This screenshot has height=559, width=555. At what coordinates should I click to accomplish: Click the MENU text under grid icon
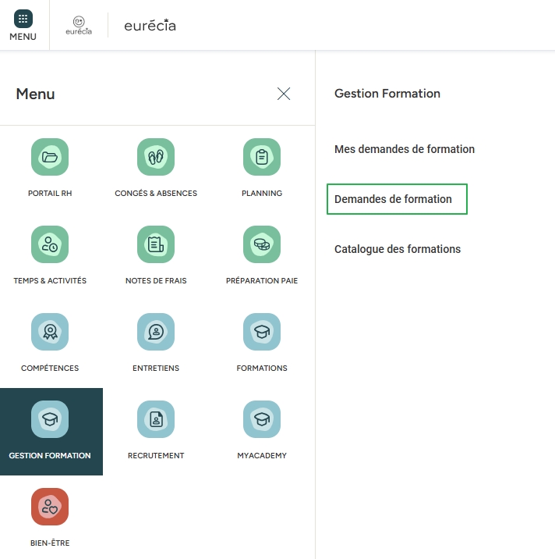pyautogui.click(x=23, y=37)
